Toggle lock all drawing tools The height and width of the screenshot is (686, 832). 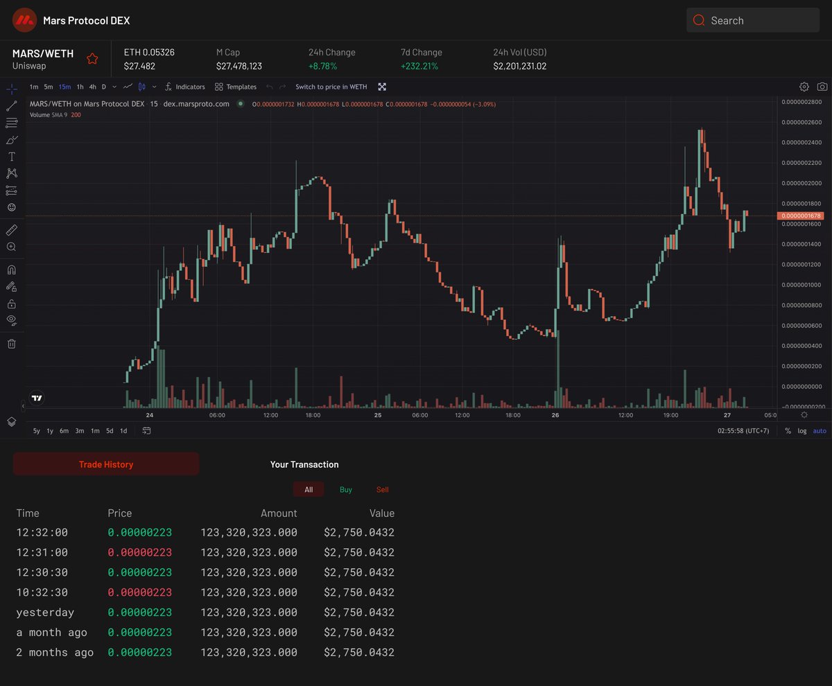11,304
